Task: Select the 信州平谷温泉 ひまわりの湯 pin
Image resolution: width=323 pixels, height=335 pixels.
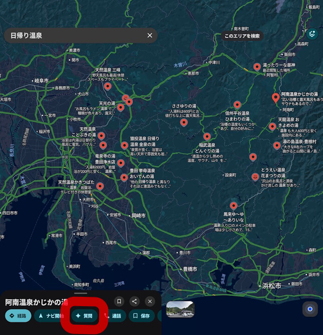Action: click(237, 105)
